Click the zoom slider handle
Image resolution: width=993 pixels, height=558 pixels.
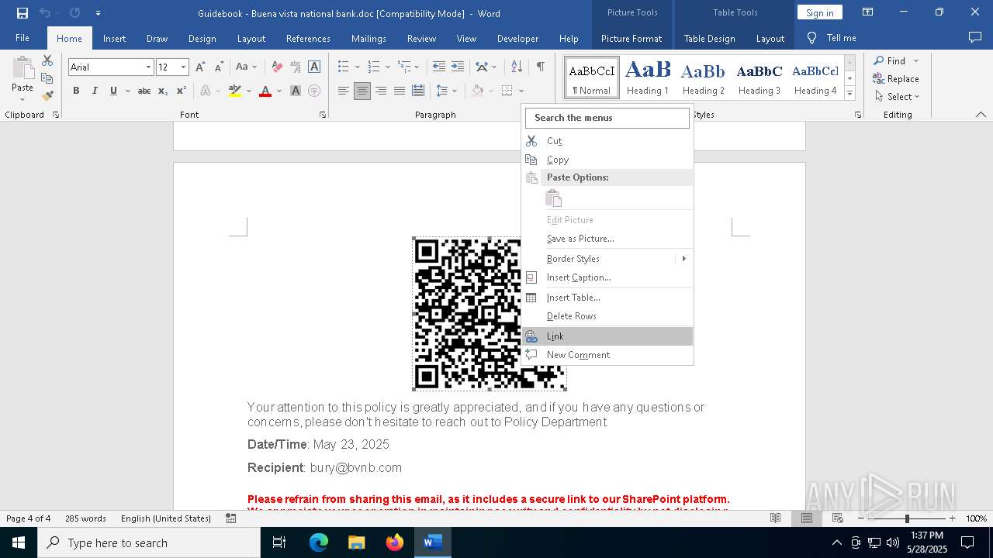[x=907, y=518]
